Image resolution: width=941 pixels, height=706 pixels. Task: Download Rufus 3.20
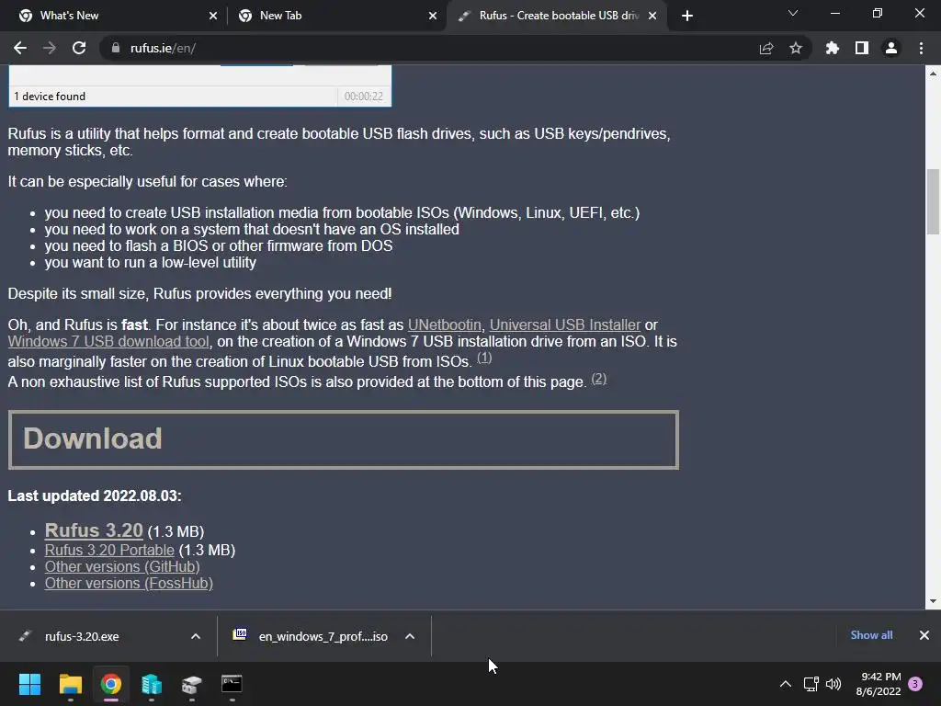point(94,530)
